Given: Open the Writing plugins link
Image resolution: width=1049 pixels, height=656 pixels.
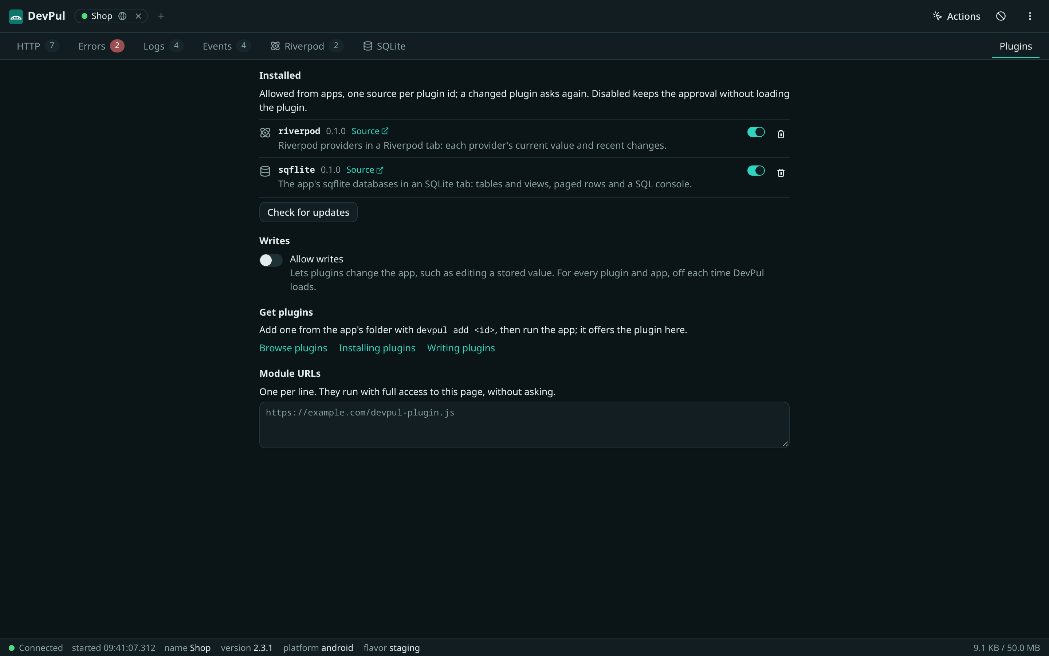Looking at the screenshot, I should [461, 348].
